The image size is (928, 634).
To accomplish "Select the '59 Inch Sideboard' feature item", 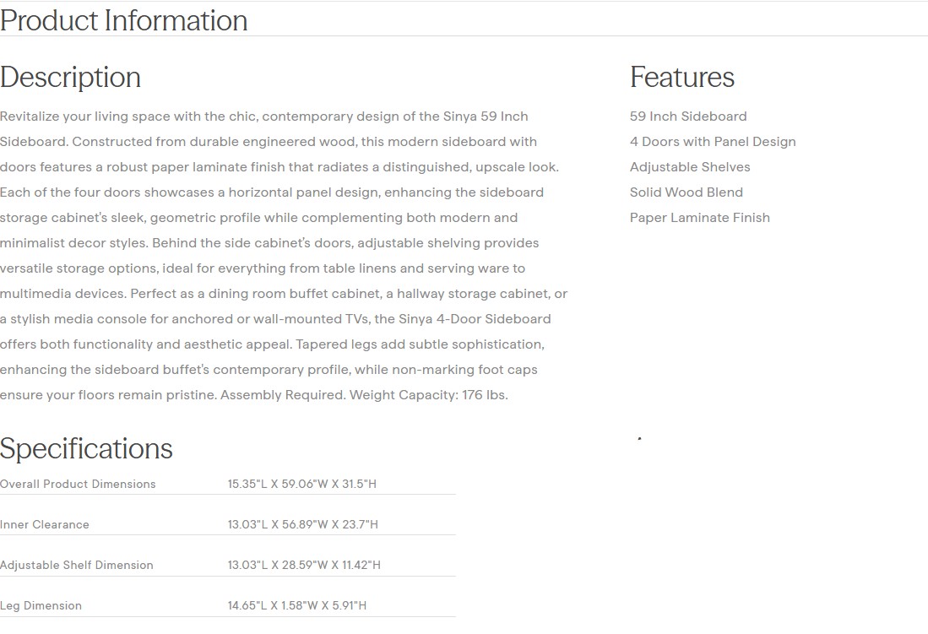I will click(x=688, y=117).
